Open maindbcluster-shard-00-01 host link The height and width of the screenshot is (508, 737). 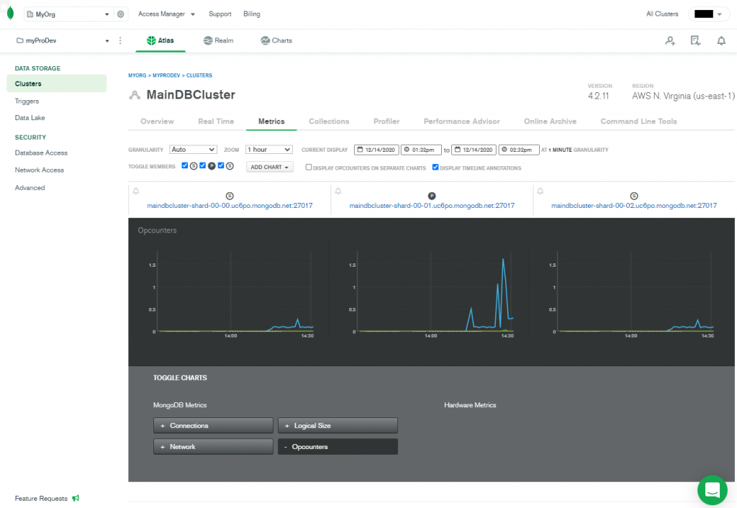coord(432,205)
